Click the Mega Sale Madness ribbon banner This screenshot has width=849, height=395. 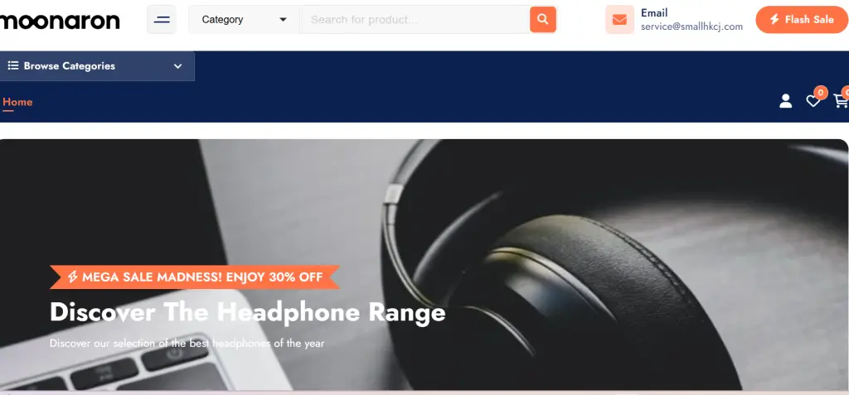point(195,277)
